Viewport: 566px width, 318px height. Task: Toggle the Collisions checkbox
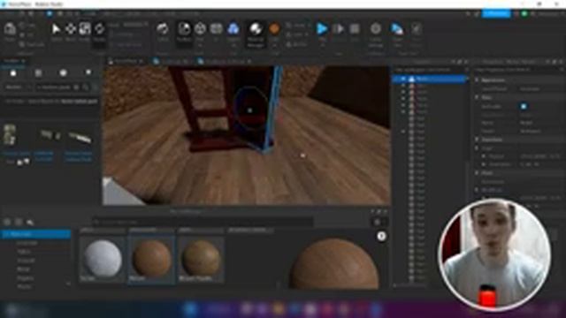112,35
